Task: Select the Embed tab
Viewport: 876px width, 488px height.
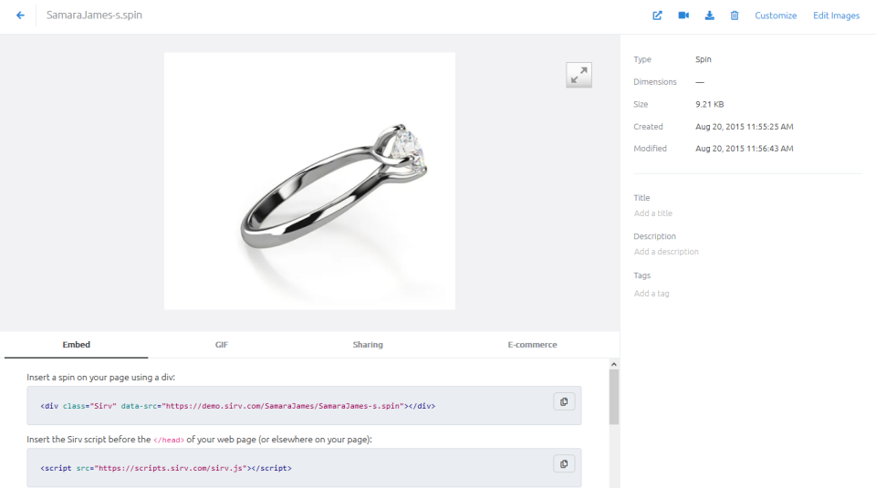Action: (76, 345)
